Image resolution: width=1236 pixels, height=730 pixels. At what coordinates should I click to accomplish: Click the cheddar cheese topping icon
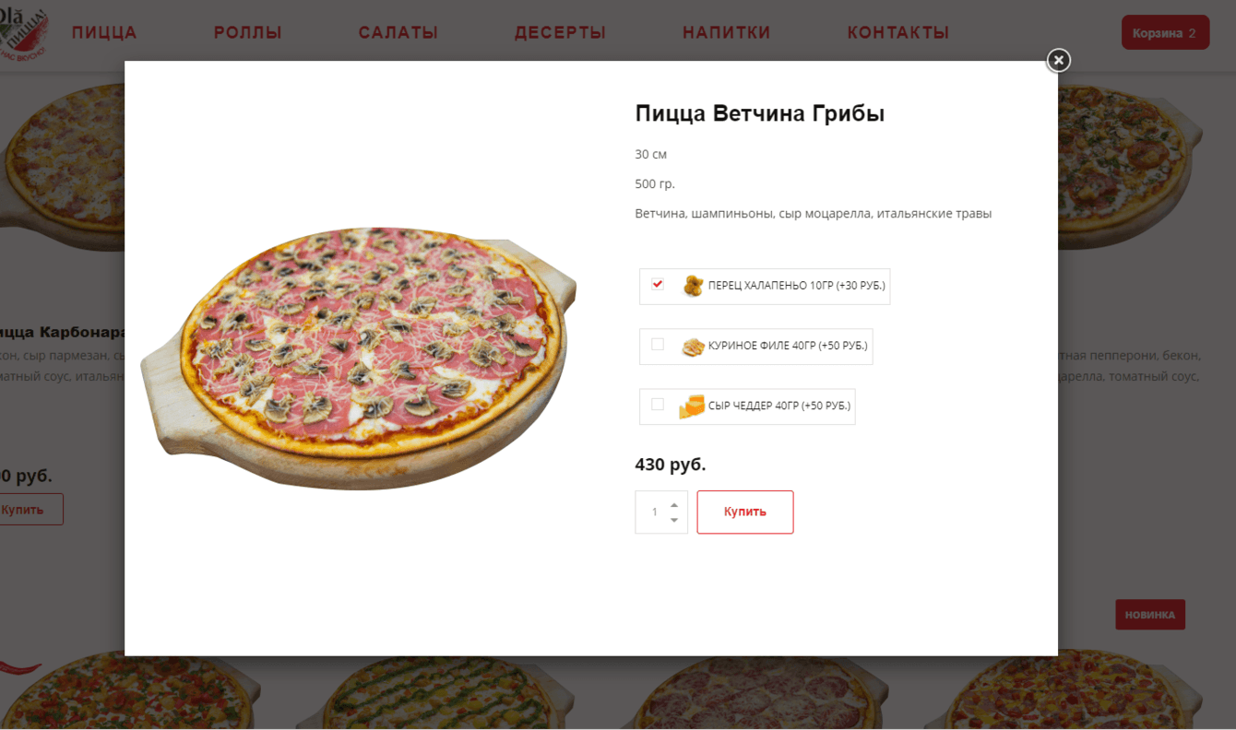[692, 406]
